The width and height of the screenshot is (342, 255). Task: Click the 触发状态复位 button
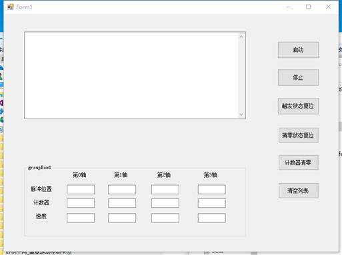[298, 106]
